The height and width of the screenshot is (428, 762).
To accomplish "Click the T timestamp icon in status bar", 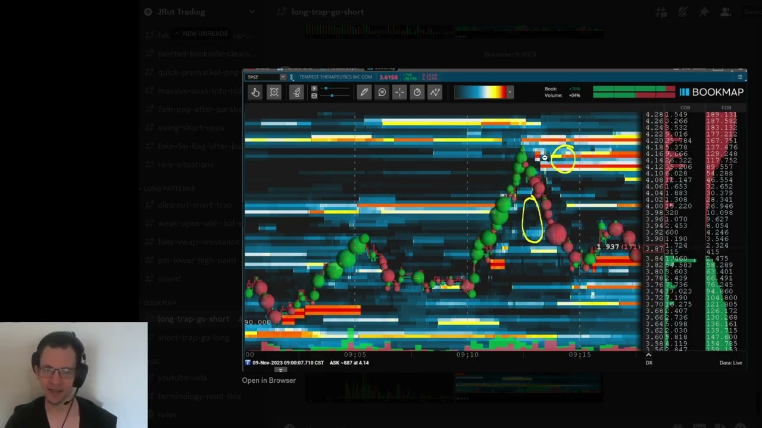I will (x=248, y=363).
